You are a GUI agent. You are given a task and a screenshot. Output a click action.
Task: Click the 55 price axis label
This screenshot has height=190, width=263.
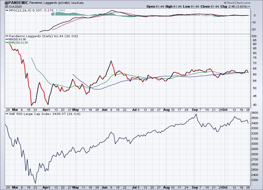[255, 81]
